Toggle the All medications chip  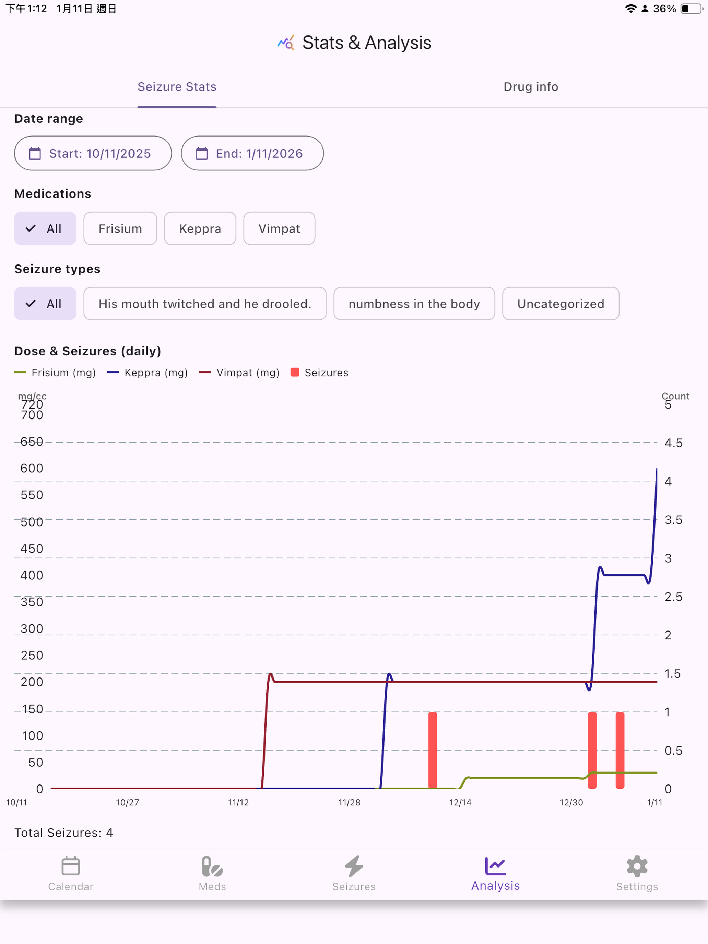[x=45, y=228]
